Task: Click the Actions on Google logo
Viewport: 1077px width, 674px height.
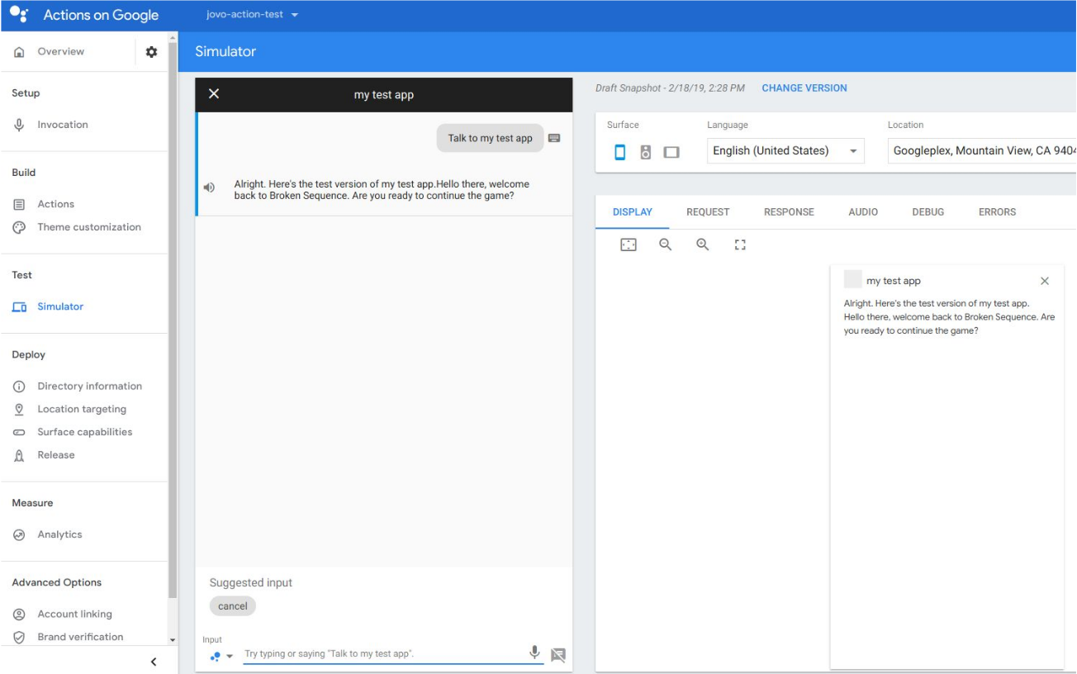Action: coord(20,15)
